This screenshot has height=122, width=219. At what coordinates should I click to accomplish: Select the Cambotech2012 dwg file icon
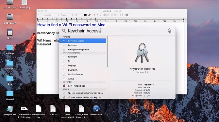pyautogui.click(x=24, y=112)
